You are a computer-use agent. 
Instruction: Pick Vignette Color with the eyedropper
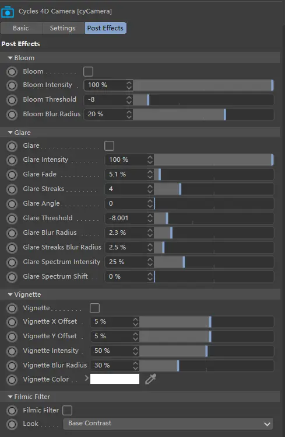coord(151,379)
